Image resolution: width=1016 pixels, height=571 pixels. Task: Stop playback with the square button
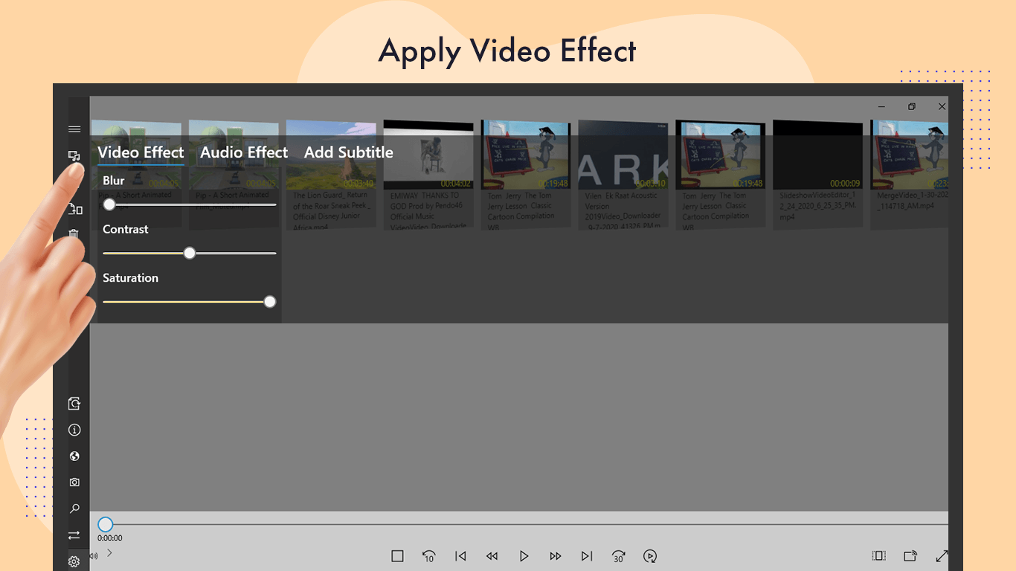(x=397, y=556)
